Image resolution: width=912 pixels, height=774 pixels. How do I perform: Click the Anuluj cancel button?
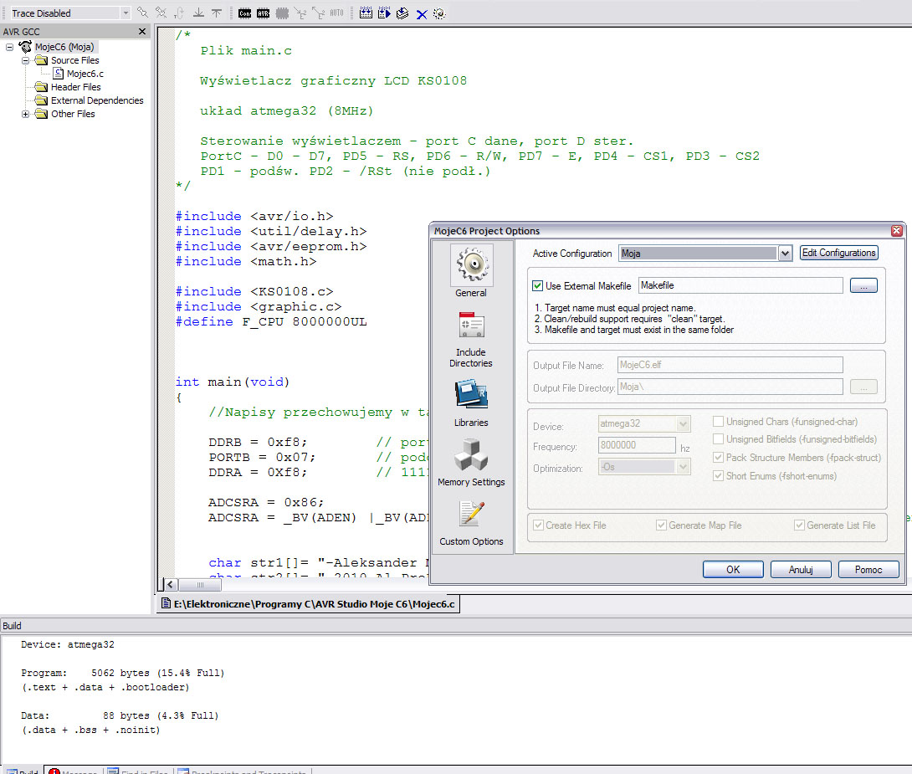coord(801,570)
